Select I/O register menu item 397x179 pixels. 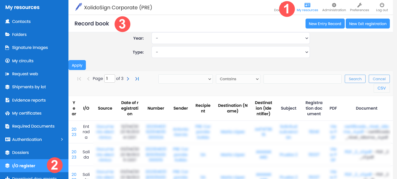(34, 166)
